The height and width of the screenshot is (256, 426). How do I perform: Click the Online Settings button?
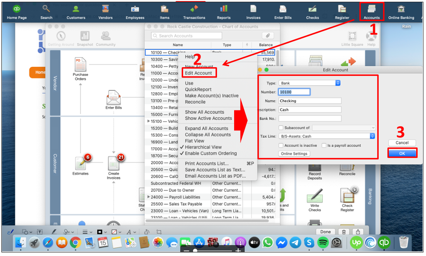point(294,154)
